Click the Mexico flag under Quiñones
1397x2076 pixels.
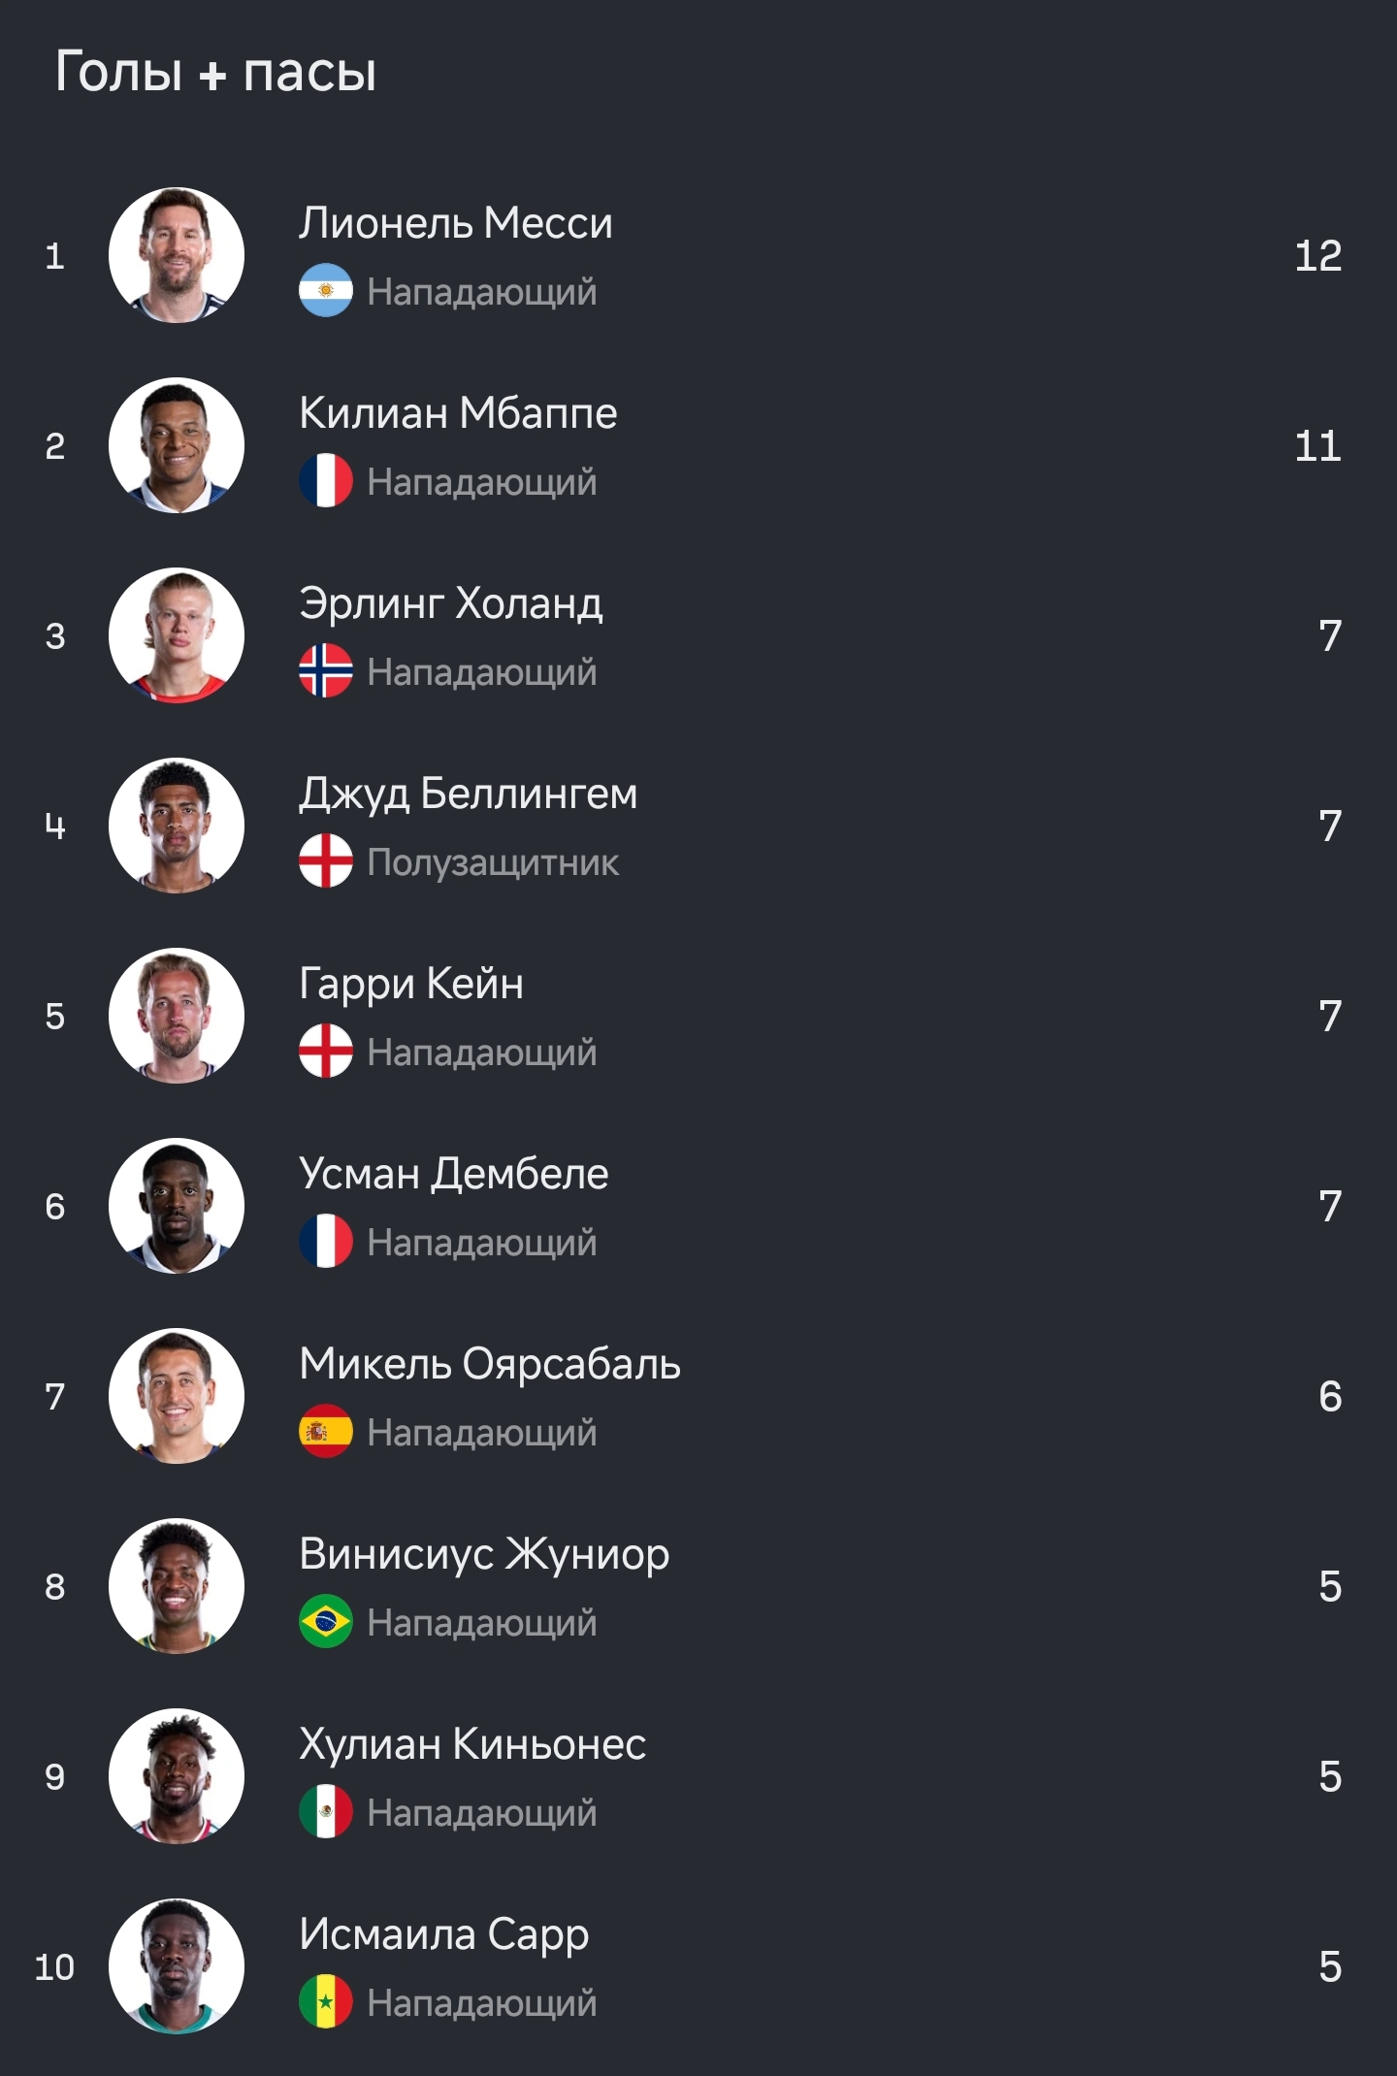click(x=326, y=1811)
